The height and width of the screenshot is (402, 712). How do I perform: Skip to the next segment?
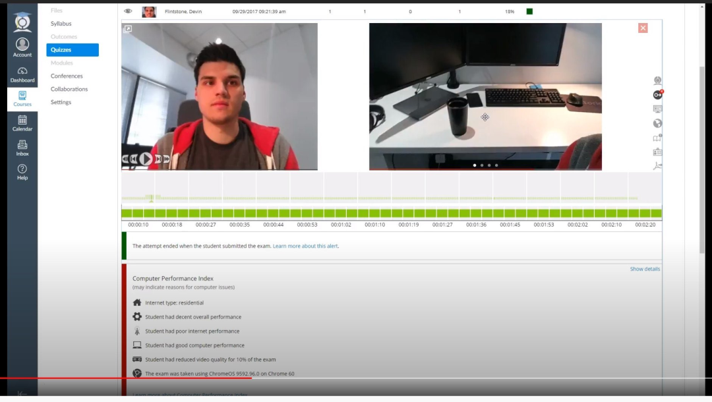tap(158, 159)
